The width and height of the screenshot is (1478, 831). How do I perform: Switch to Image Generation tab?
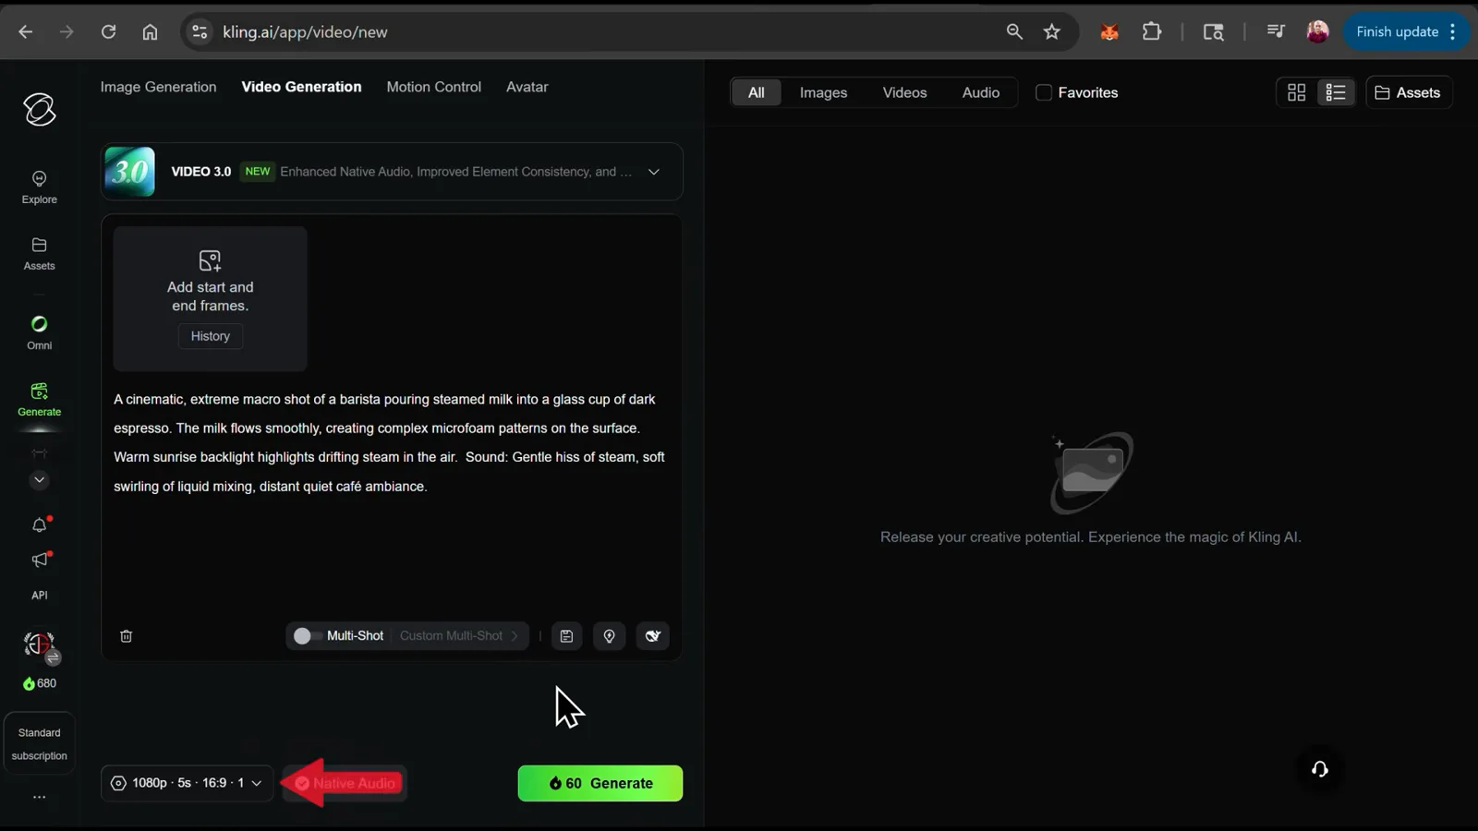pyautogui.click(x=158, y=87)
